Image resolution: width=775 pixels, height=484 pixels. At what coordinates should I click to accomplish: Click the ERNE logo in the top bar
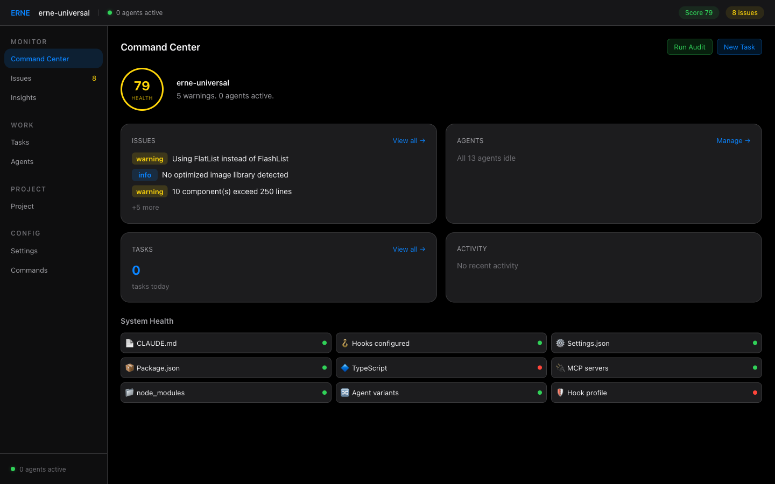pyautogui.click(x=20, y=12)
